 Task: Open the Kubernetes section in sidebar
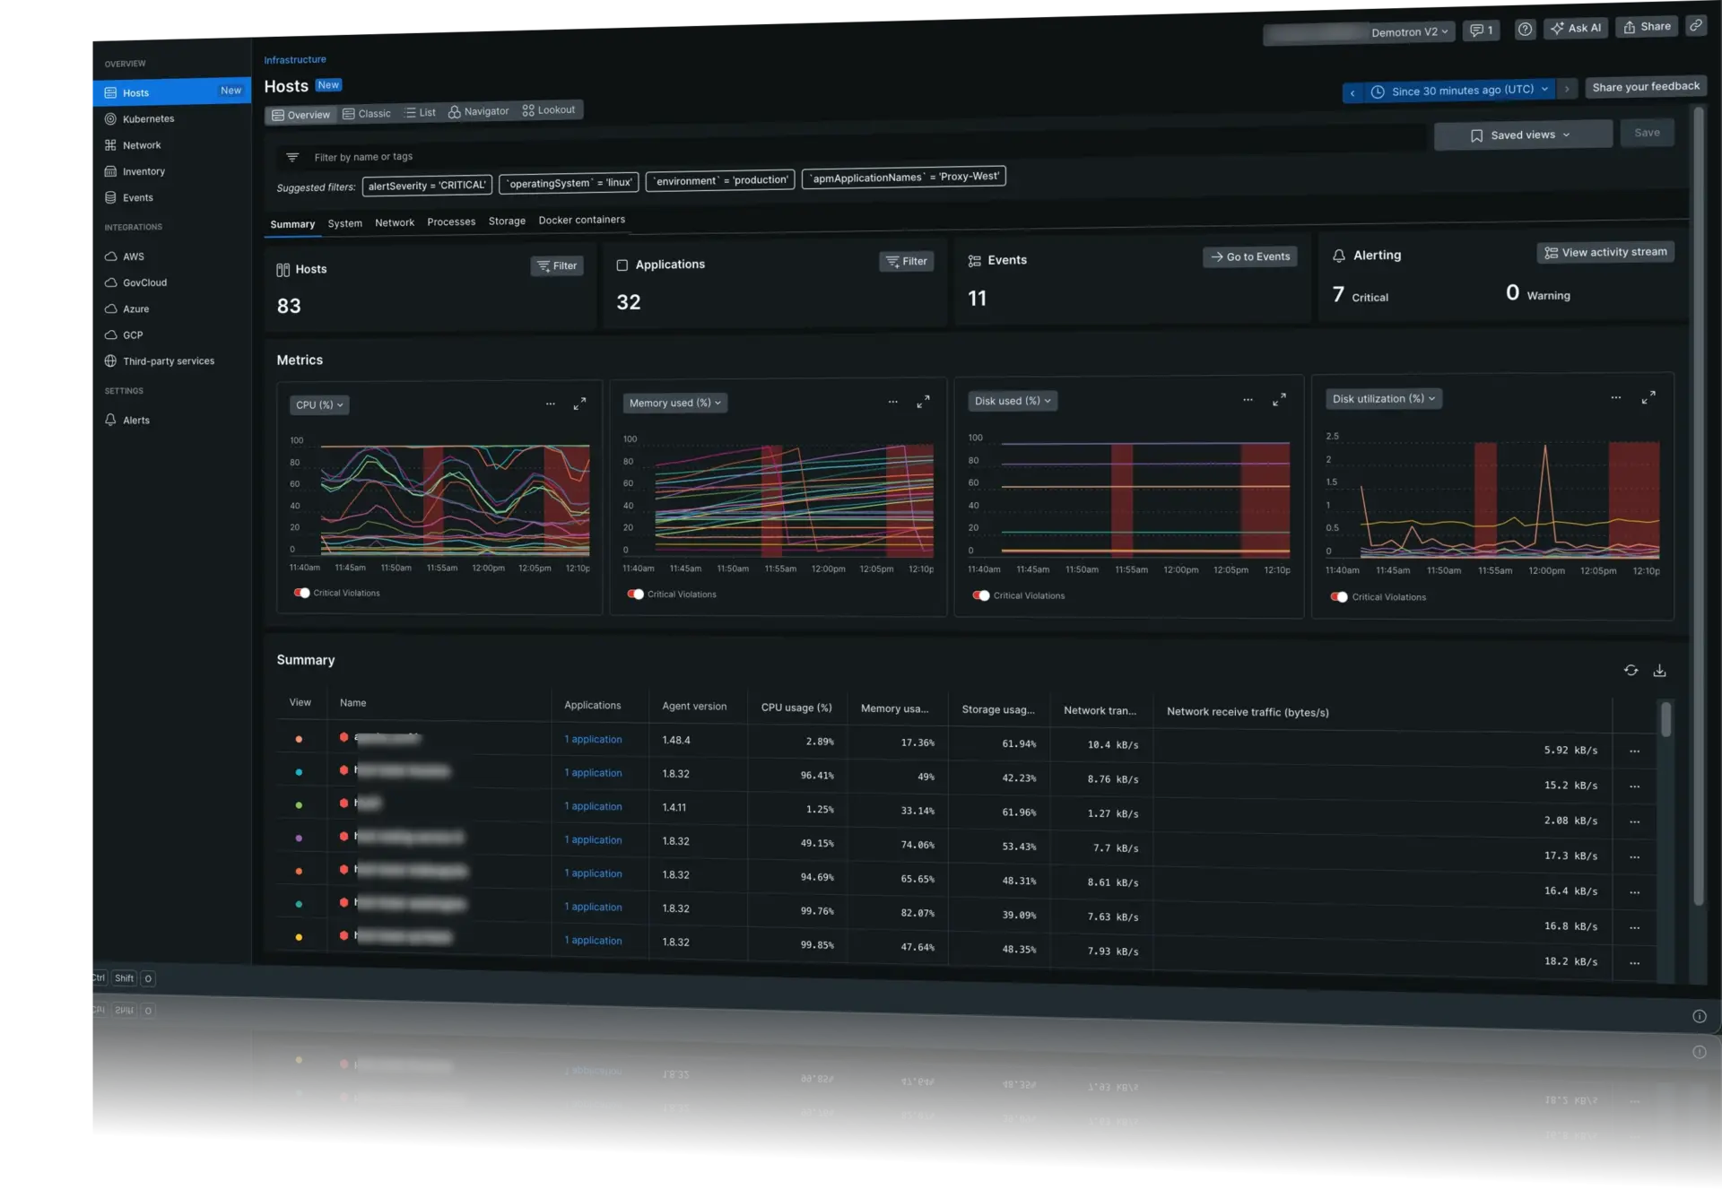pyautogui.click(x=148, y=118)
